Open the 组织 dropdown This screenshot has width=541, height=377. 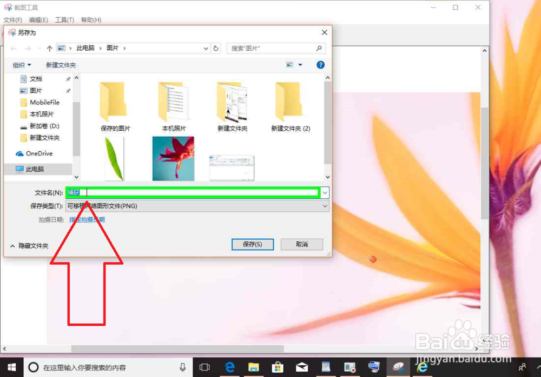(x=21, y=64)
